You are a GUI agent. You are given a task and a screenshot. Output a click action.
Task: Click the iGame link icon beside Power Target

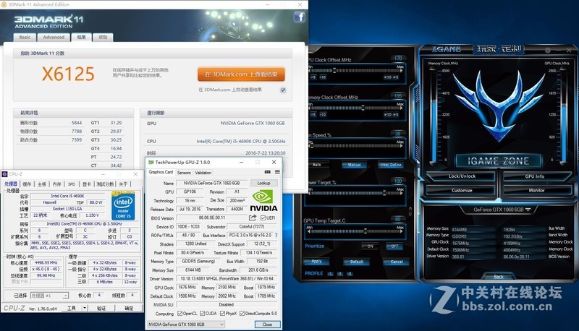coord(410,212)
